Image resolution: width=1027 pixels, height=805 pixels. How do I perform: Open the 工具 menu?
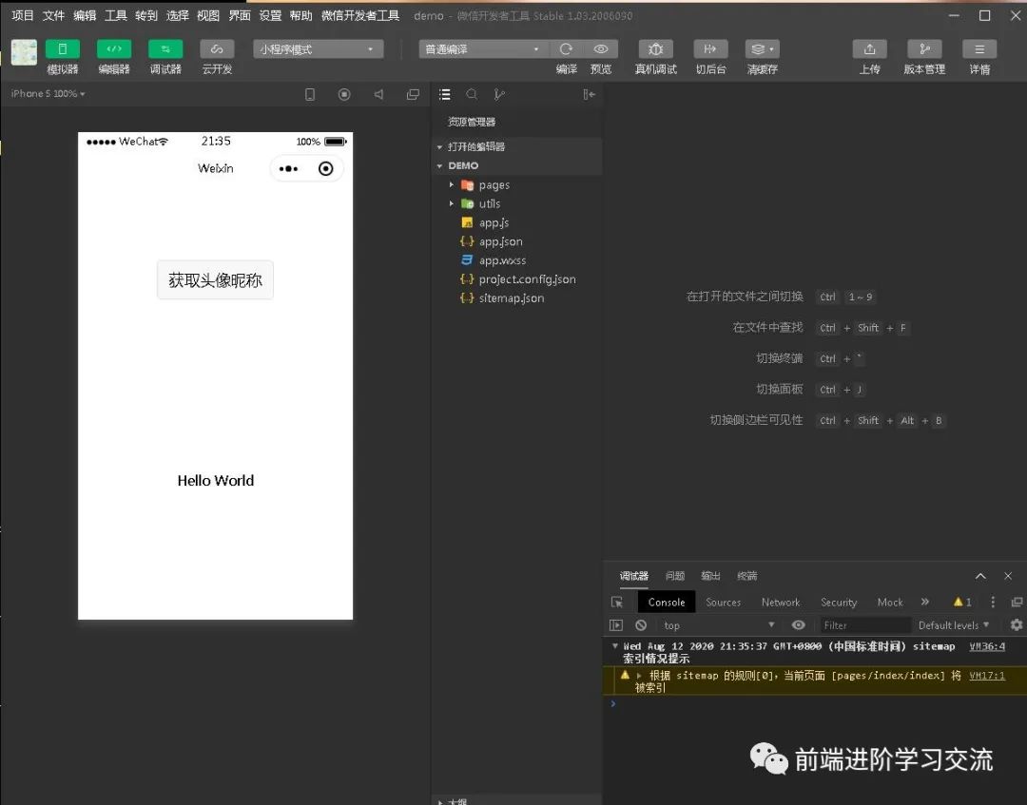click(x=115, y=16)
